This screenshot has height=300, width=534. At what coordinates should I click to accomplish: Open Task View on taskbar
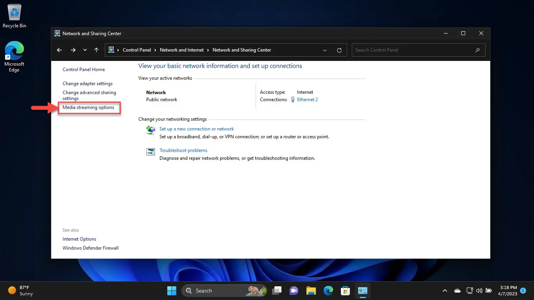(277, 291)
